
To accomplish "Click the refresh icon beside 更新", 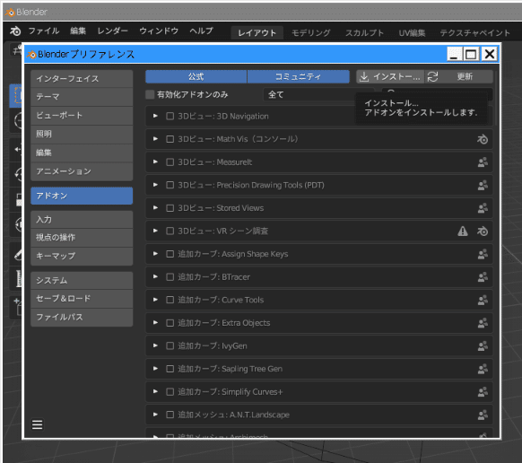I will [433, 76].
